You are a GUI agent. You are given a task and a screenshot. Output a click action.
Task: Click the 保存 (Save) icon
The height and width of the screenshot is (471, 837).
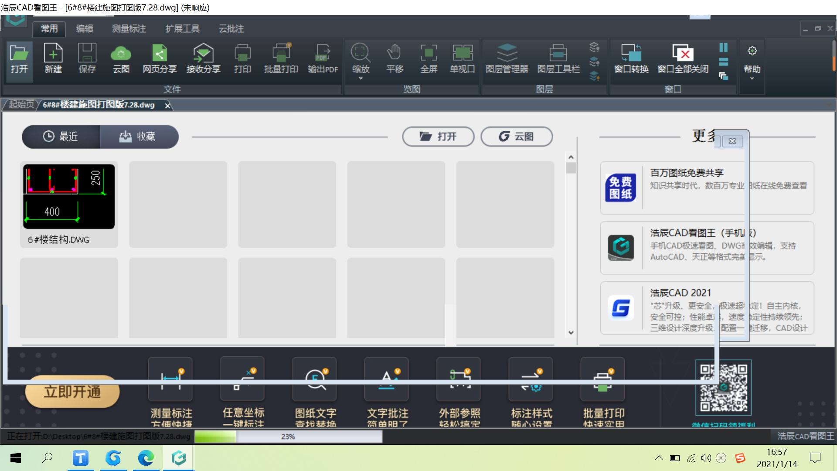pos(87,59)
